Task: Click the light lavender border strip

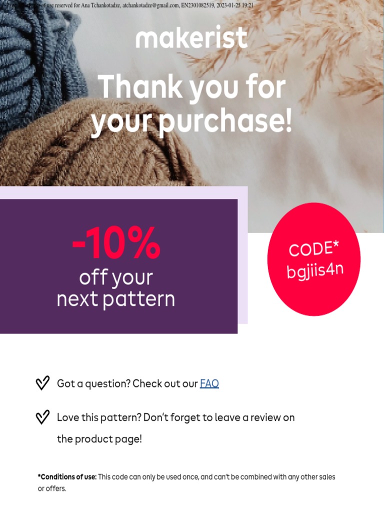Action: pos(242,260)
